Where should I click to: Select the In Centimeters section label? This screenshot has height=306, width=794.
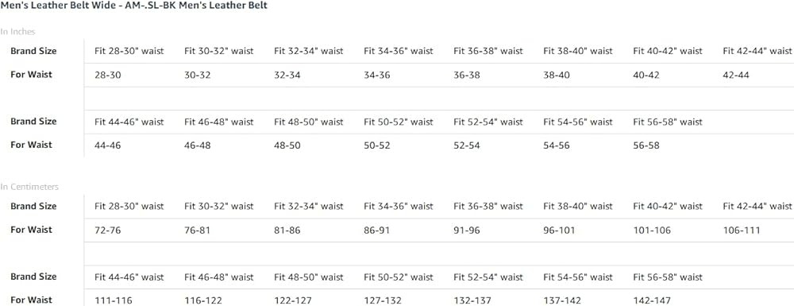(x=29, y=187)
